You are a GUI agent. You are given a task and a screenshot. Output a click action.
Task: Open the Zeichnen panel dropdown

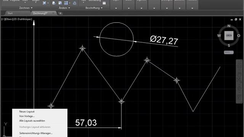[x=26, y=8]
